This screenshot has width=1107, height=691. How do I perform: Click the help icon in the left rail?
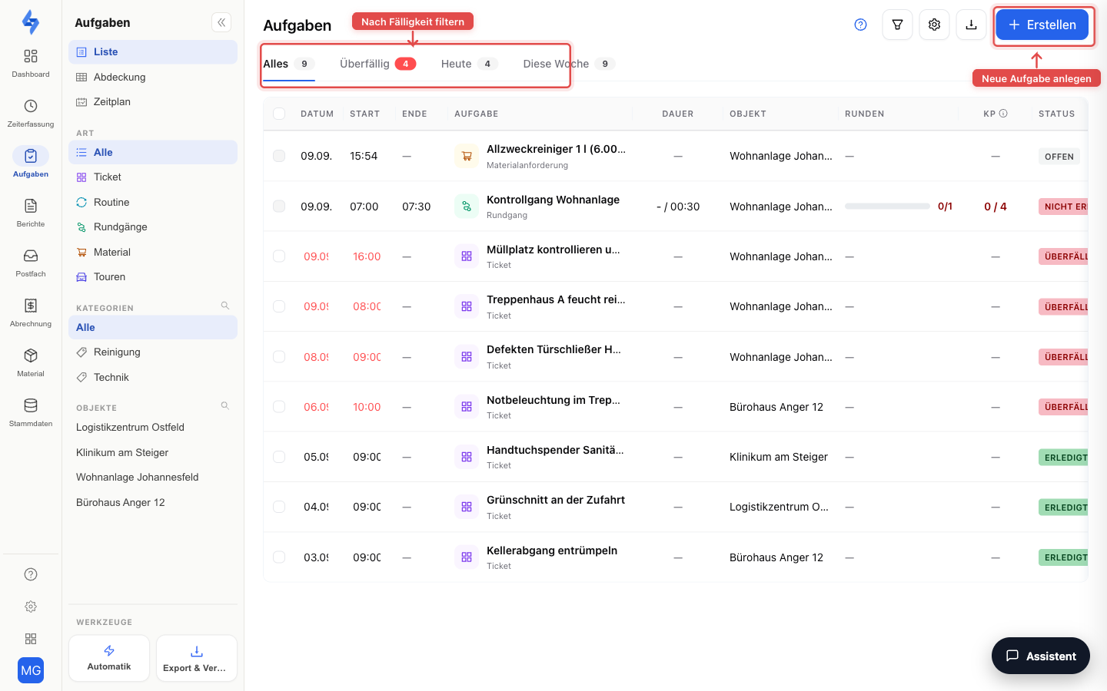click(x=31, y=574)
